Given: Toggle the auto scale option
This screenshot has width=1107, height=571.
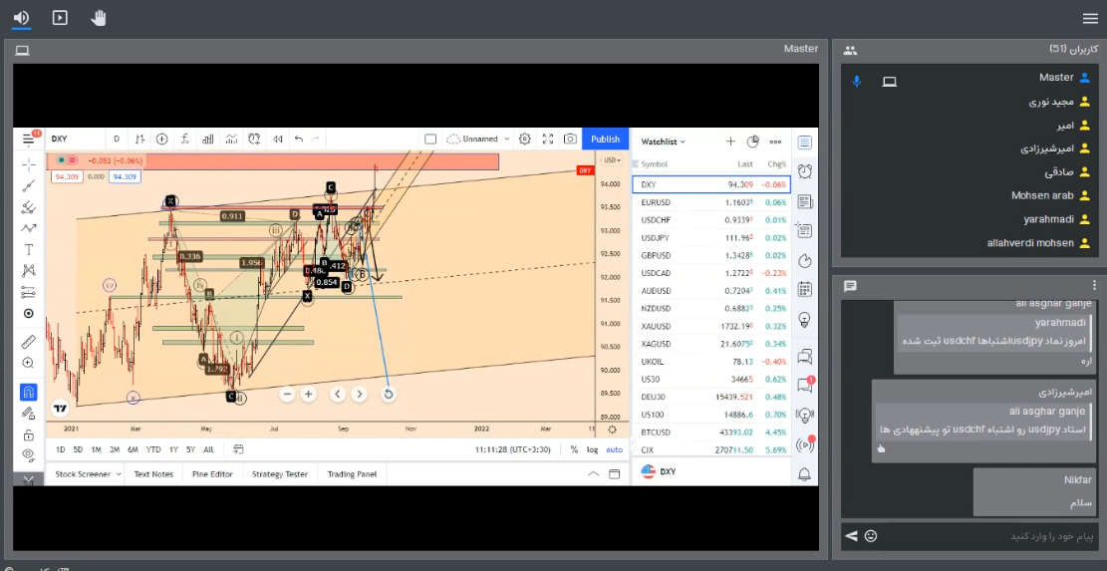Looking at the screenshot, I should pos(615,449).
